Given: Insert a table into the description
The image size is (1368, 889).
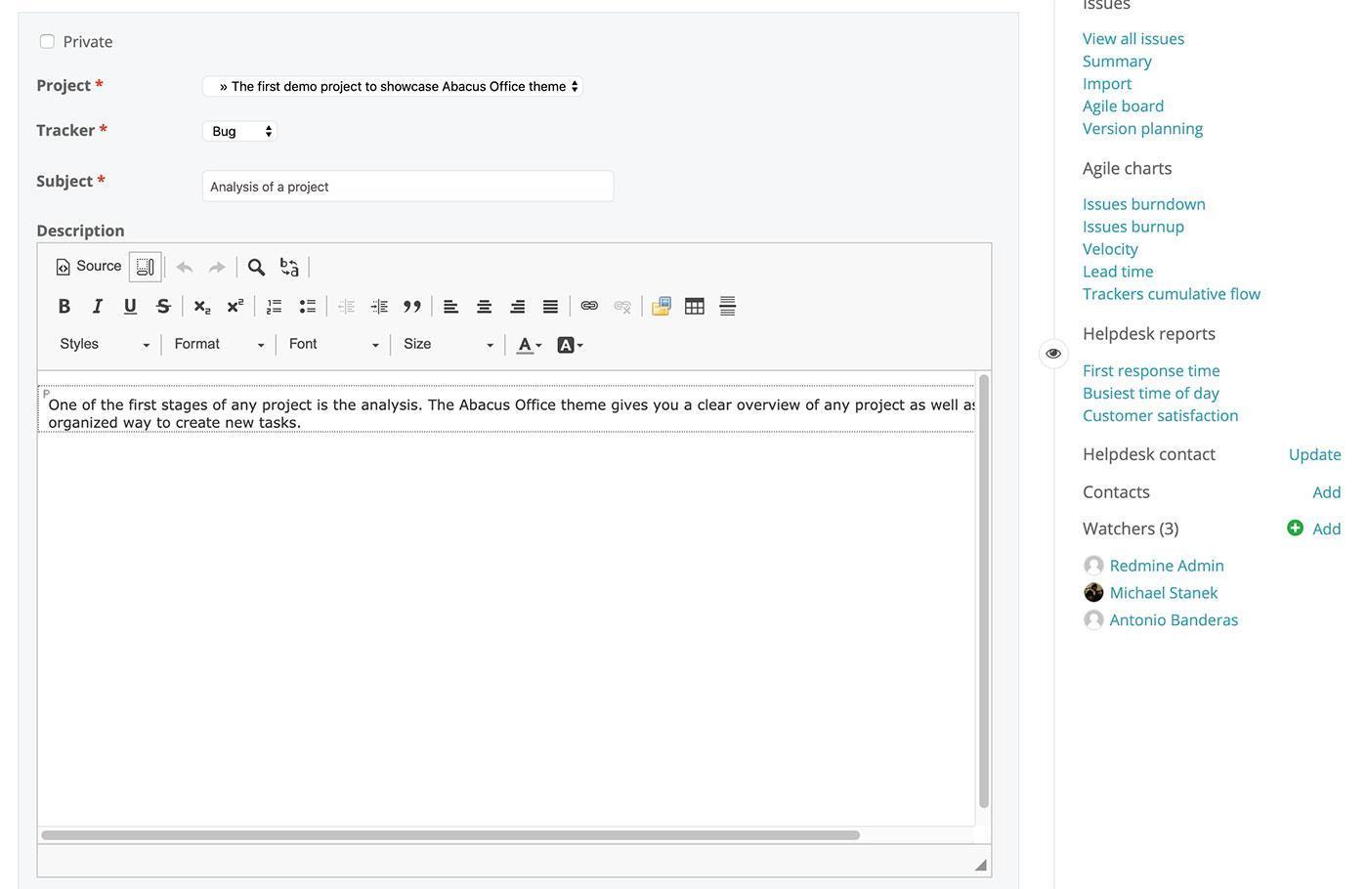Looking at the screenshot, I should 695,307.
